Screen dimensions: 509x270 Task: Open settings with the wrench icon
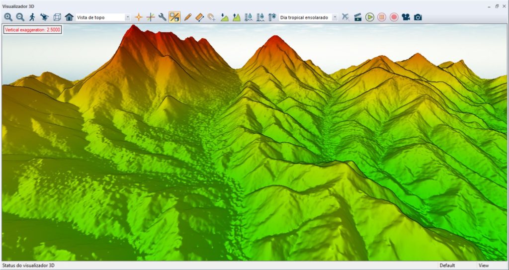[x=162, y=17]
